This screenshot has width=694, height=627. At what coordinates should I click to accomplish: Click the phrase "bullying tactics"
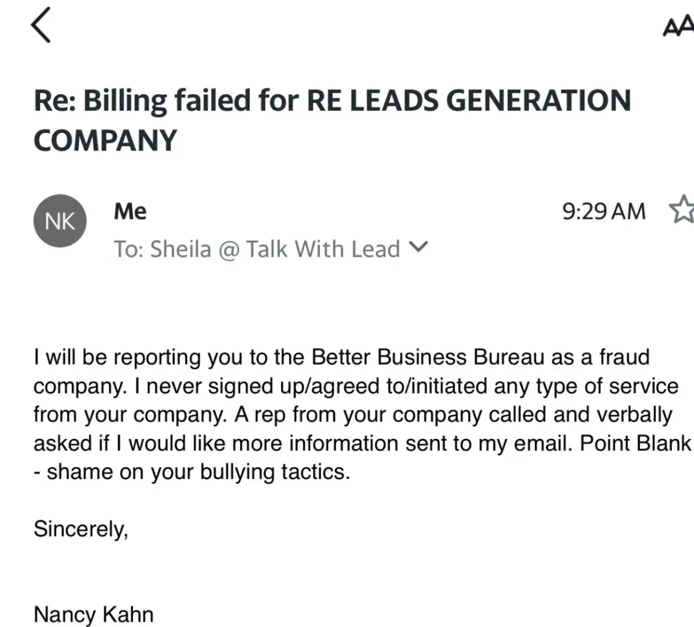pos(274,472)
